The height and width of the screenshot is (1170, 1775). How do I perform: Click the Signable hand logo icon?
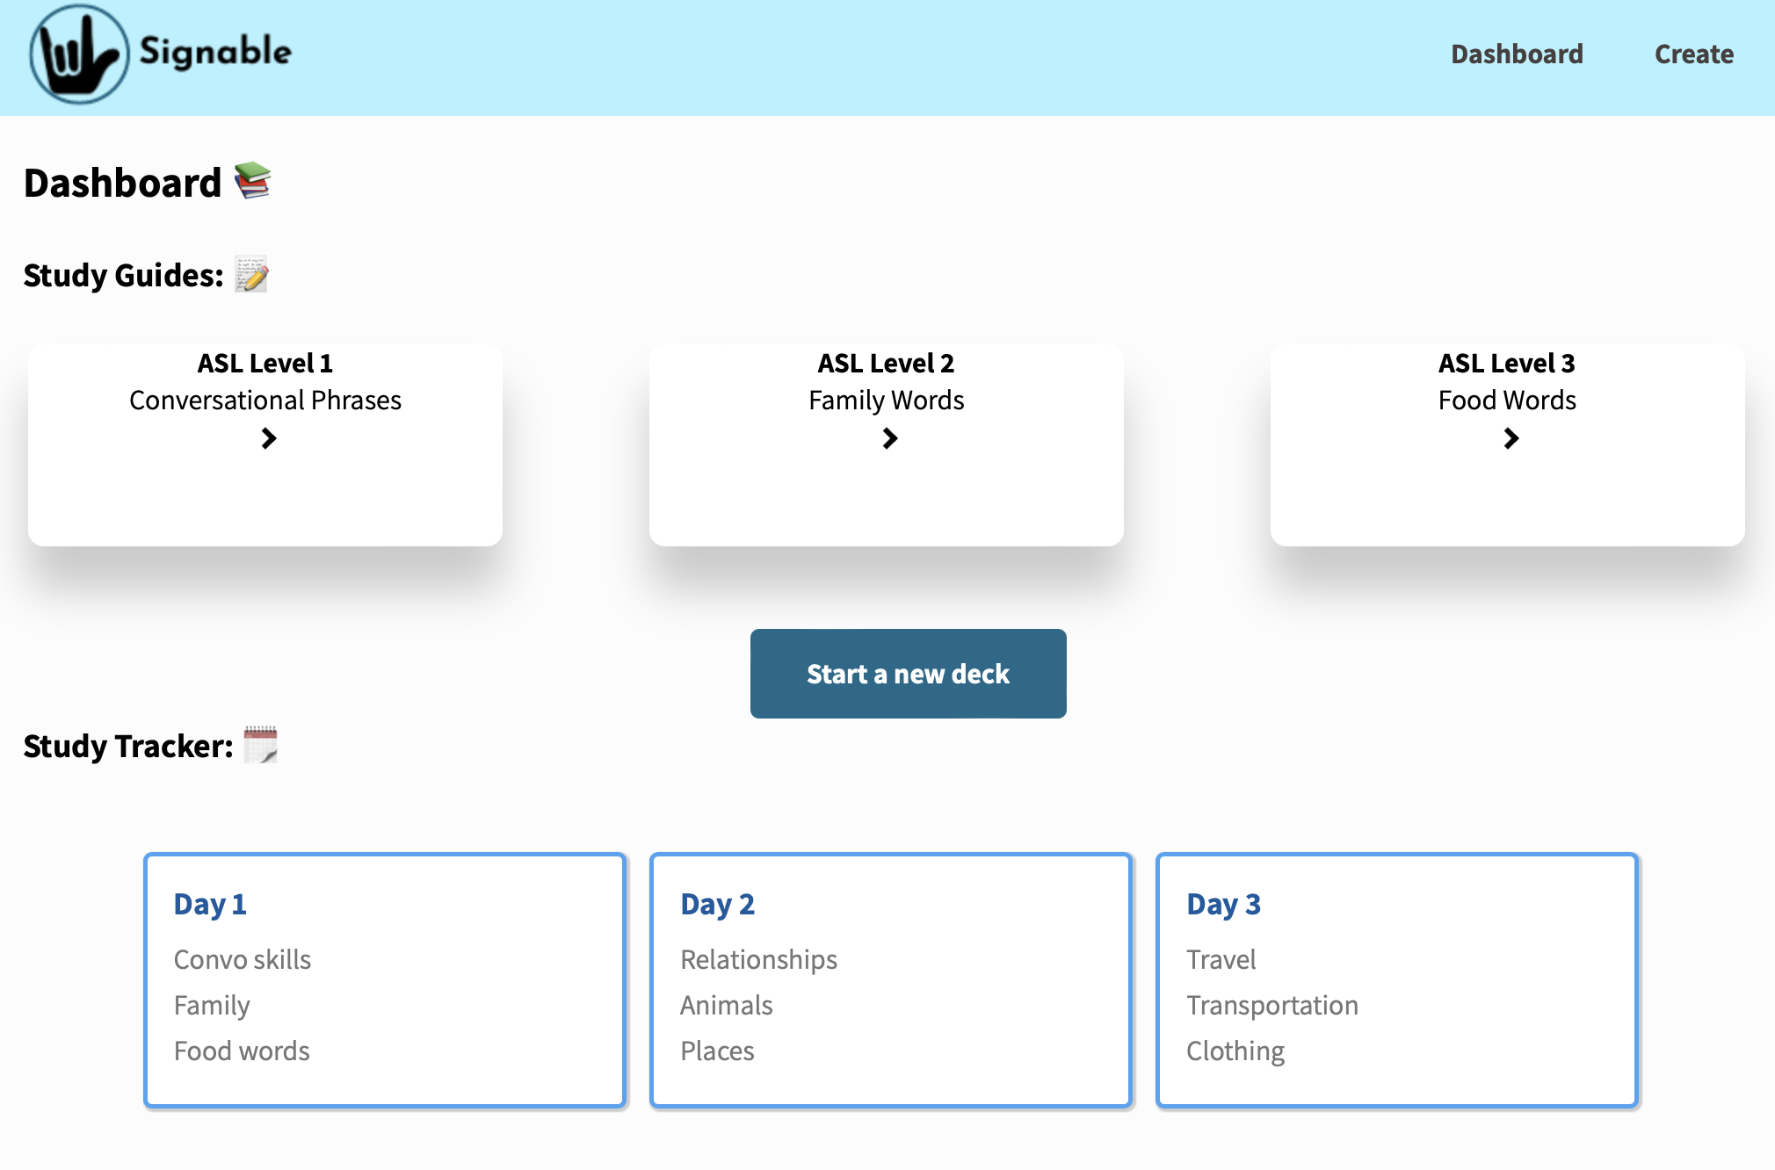[79, 54]
